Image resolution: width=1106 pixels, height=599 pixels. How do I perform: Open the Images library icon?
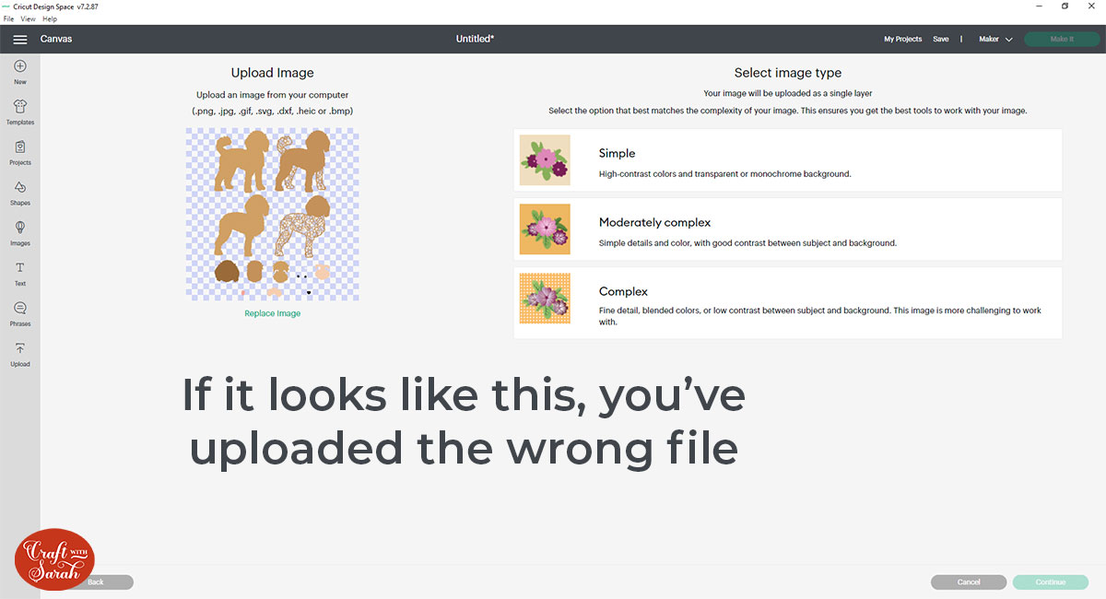click(19, 231)
